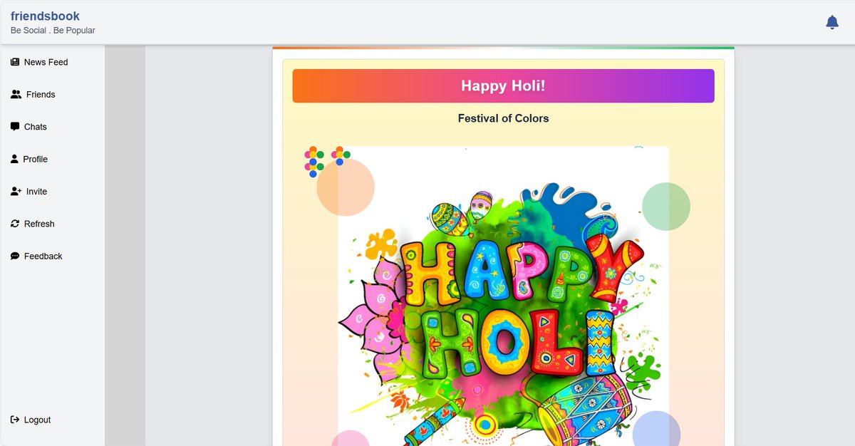
Task: Click the Festival of Colors heading
Action: pyautogui.click(x=503, y=118)
